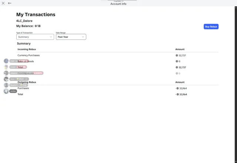Click the 33,964 value in Purchases row
Image resolution: width=237 pixels, height=163 pixels.
(183, 88)
